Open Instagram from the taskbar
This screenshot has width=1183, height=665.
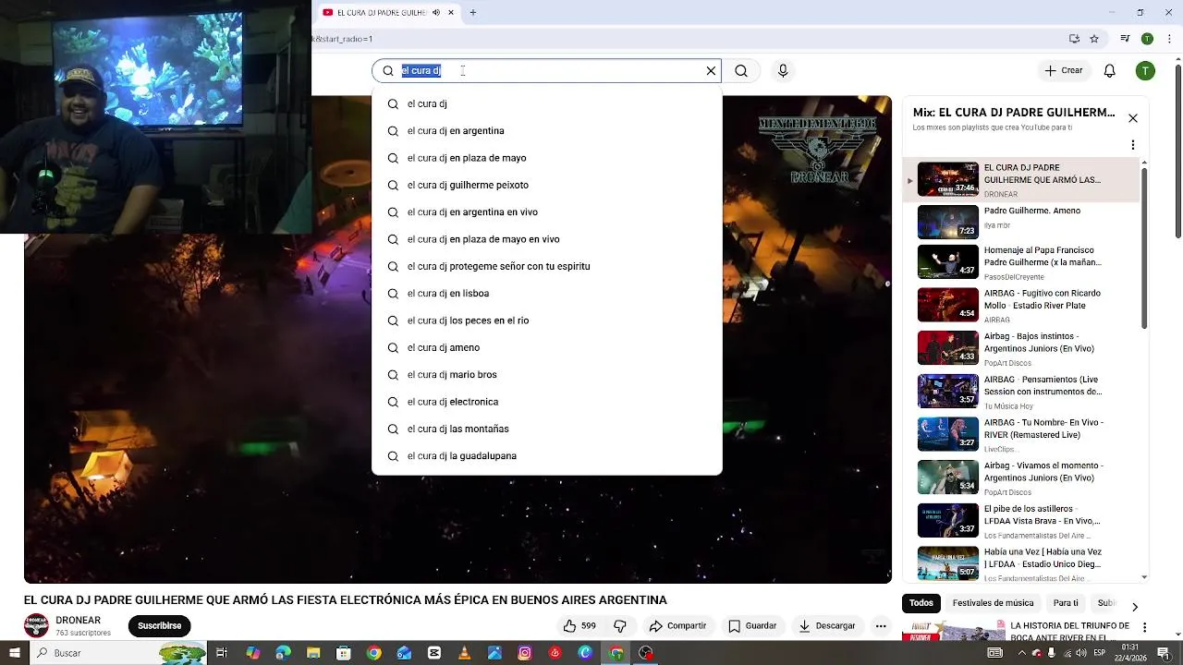pyautogui.click(x=525, y=653)
